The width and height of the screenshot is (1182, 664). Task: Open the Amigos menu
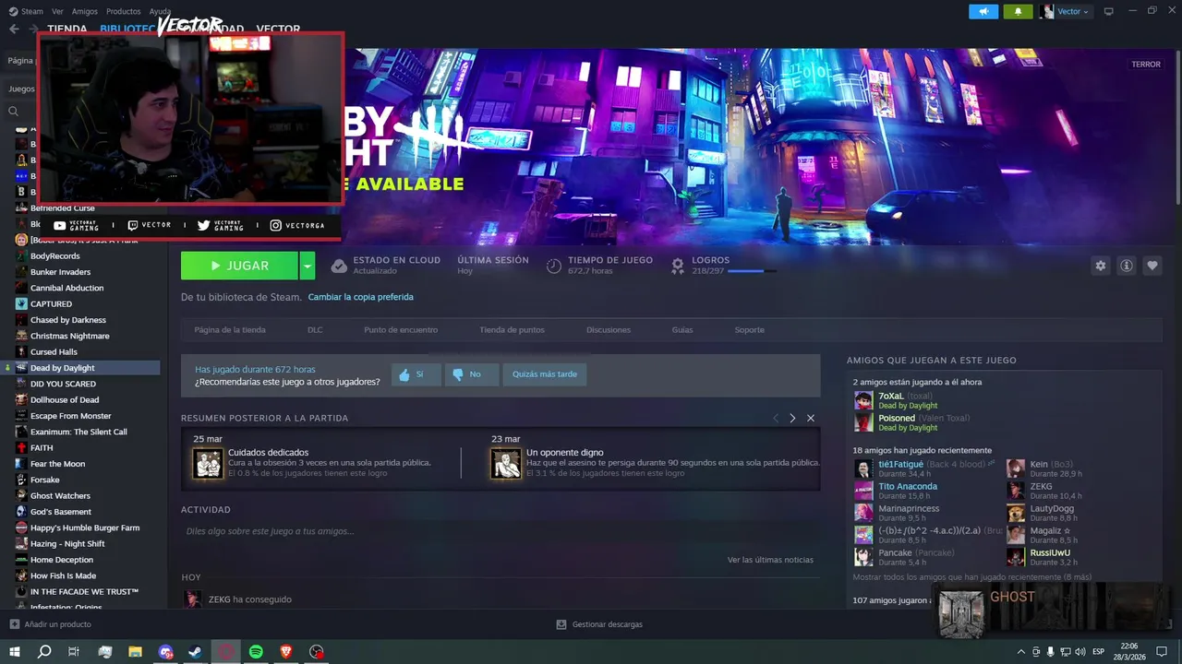[85, 11]
